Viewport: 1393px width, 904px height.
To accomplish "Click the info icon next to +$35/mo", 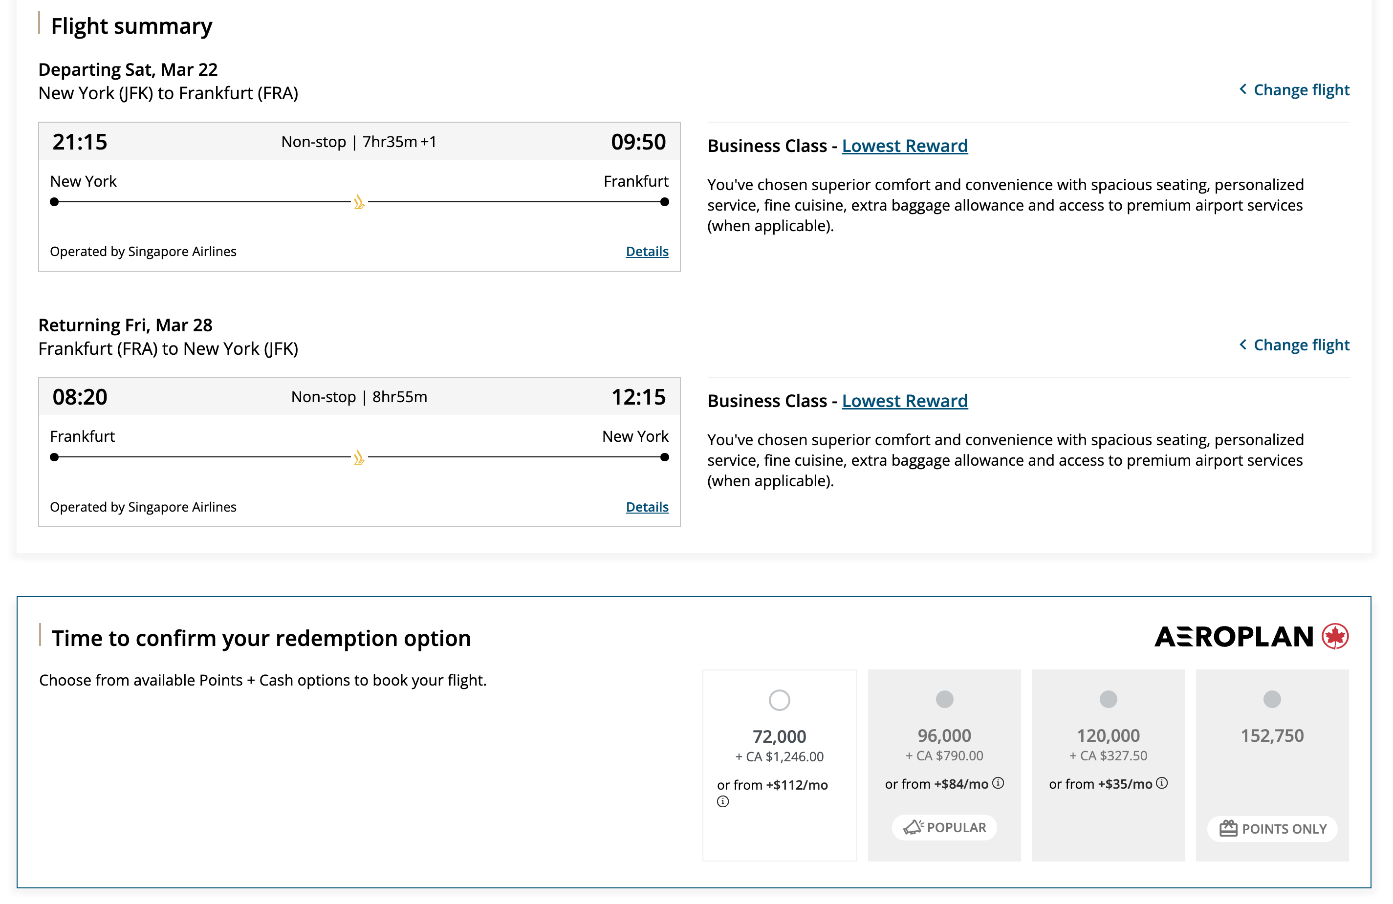I will [x=1162, y=782].
